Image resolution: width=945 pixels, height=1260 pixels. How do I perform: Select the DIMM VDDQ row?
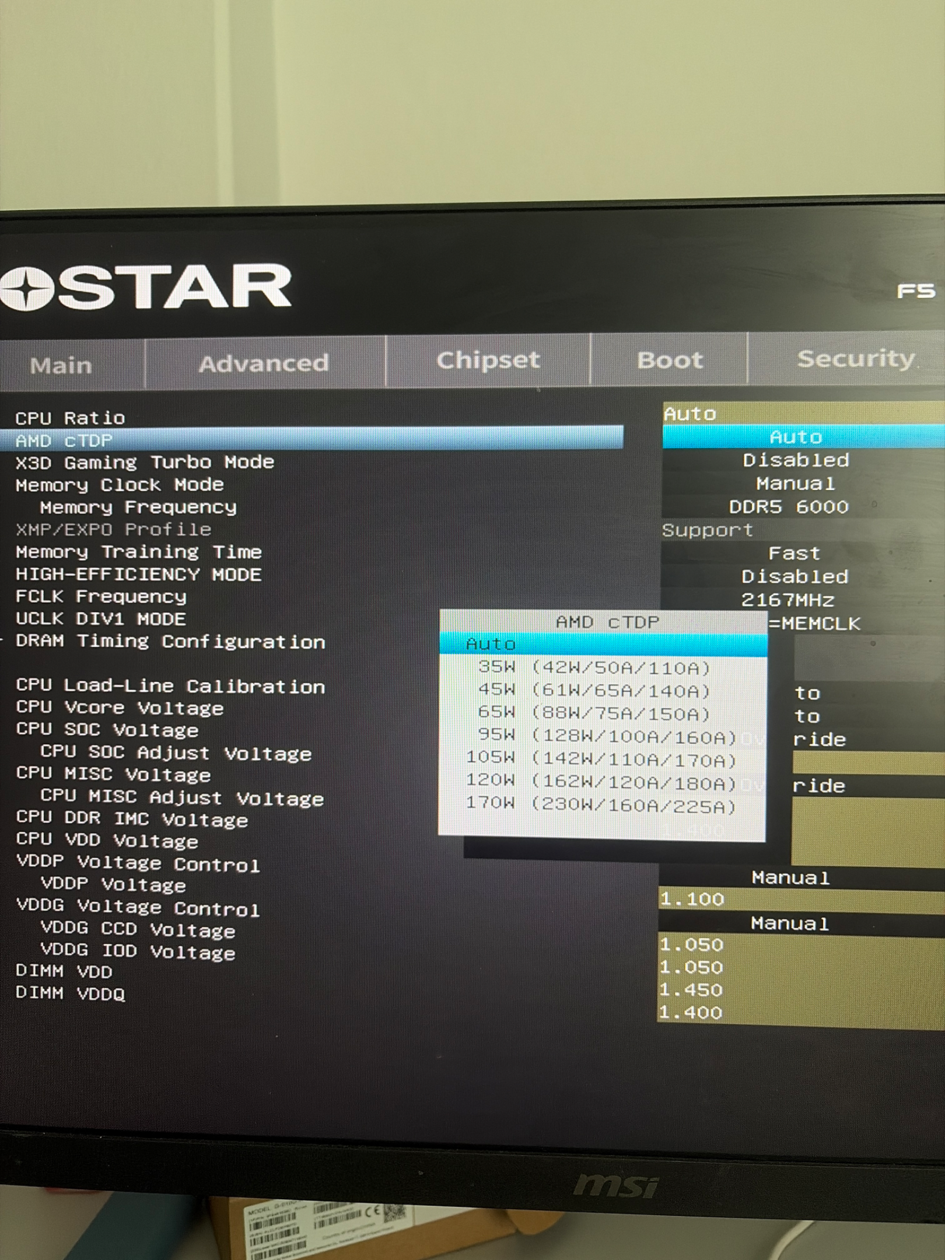coord(70,993)
